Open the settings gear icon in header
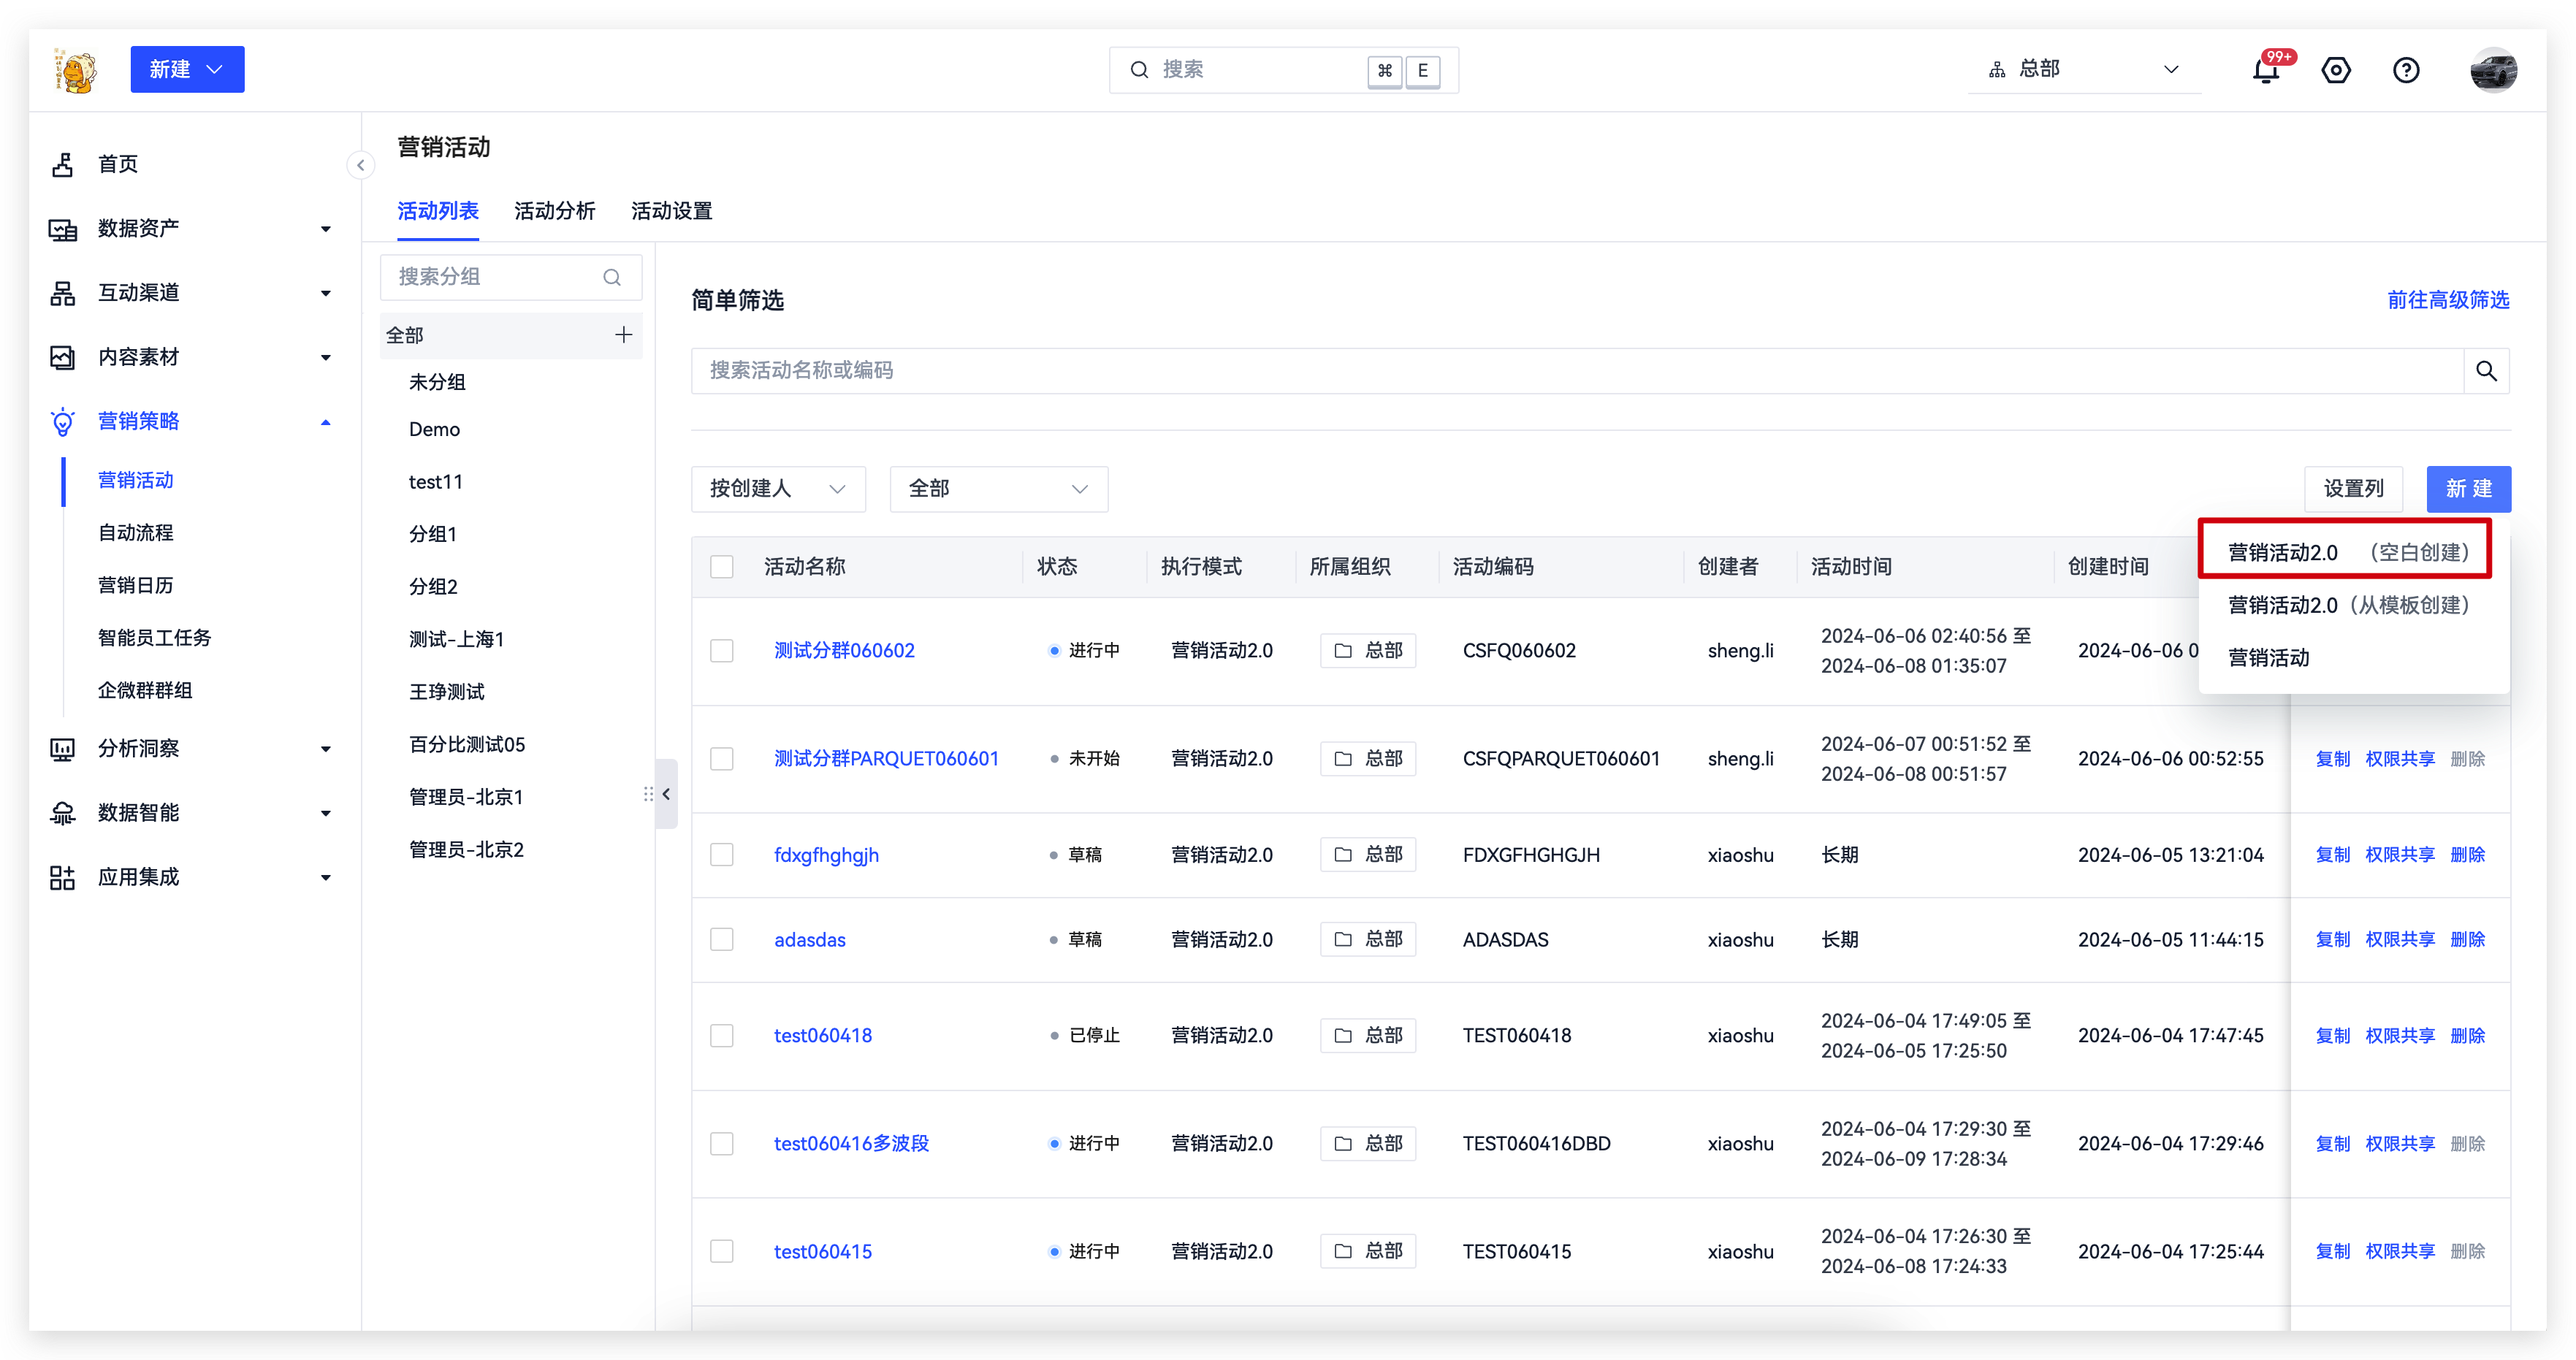 pyautogui.click(x=2336, y=70)
